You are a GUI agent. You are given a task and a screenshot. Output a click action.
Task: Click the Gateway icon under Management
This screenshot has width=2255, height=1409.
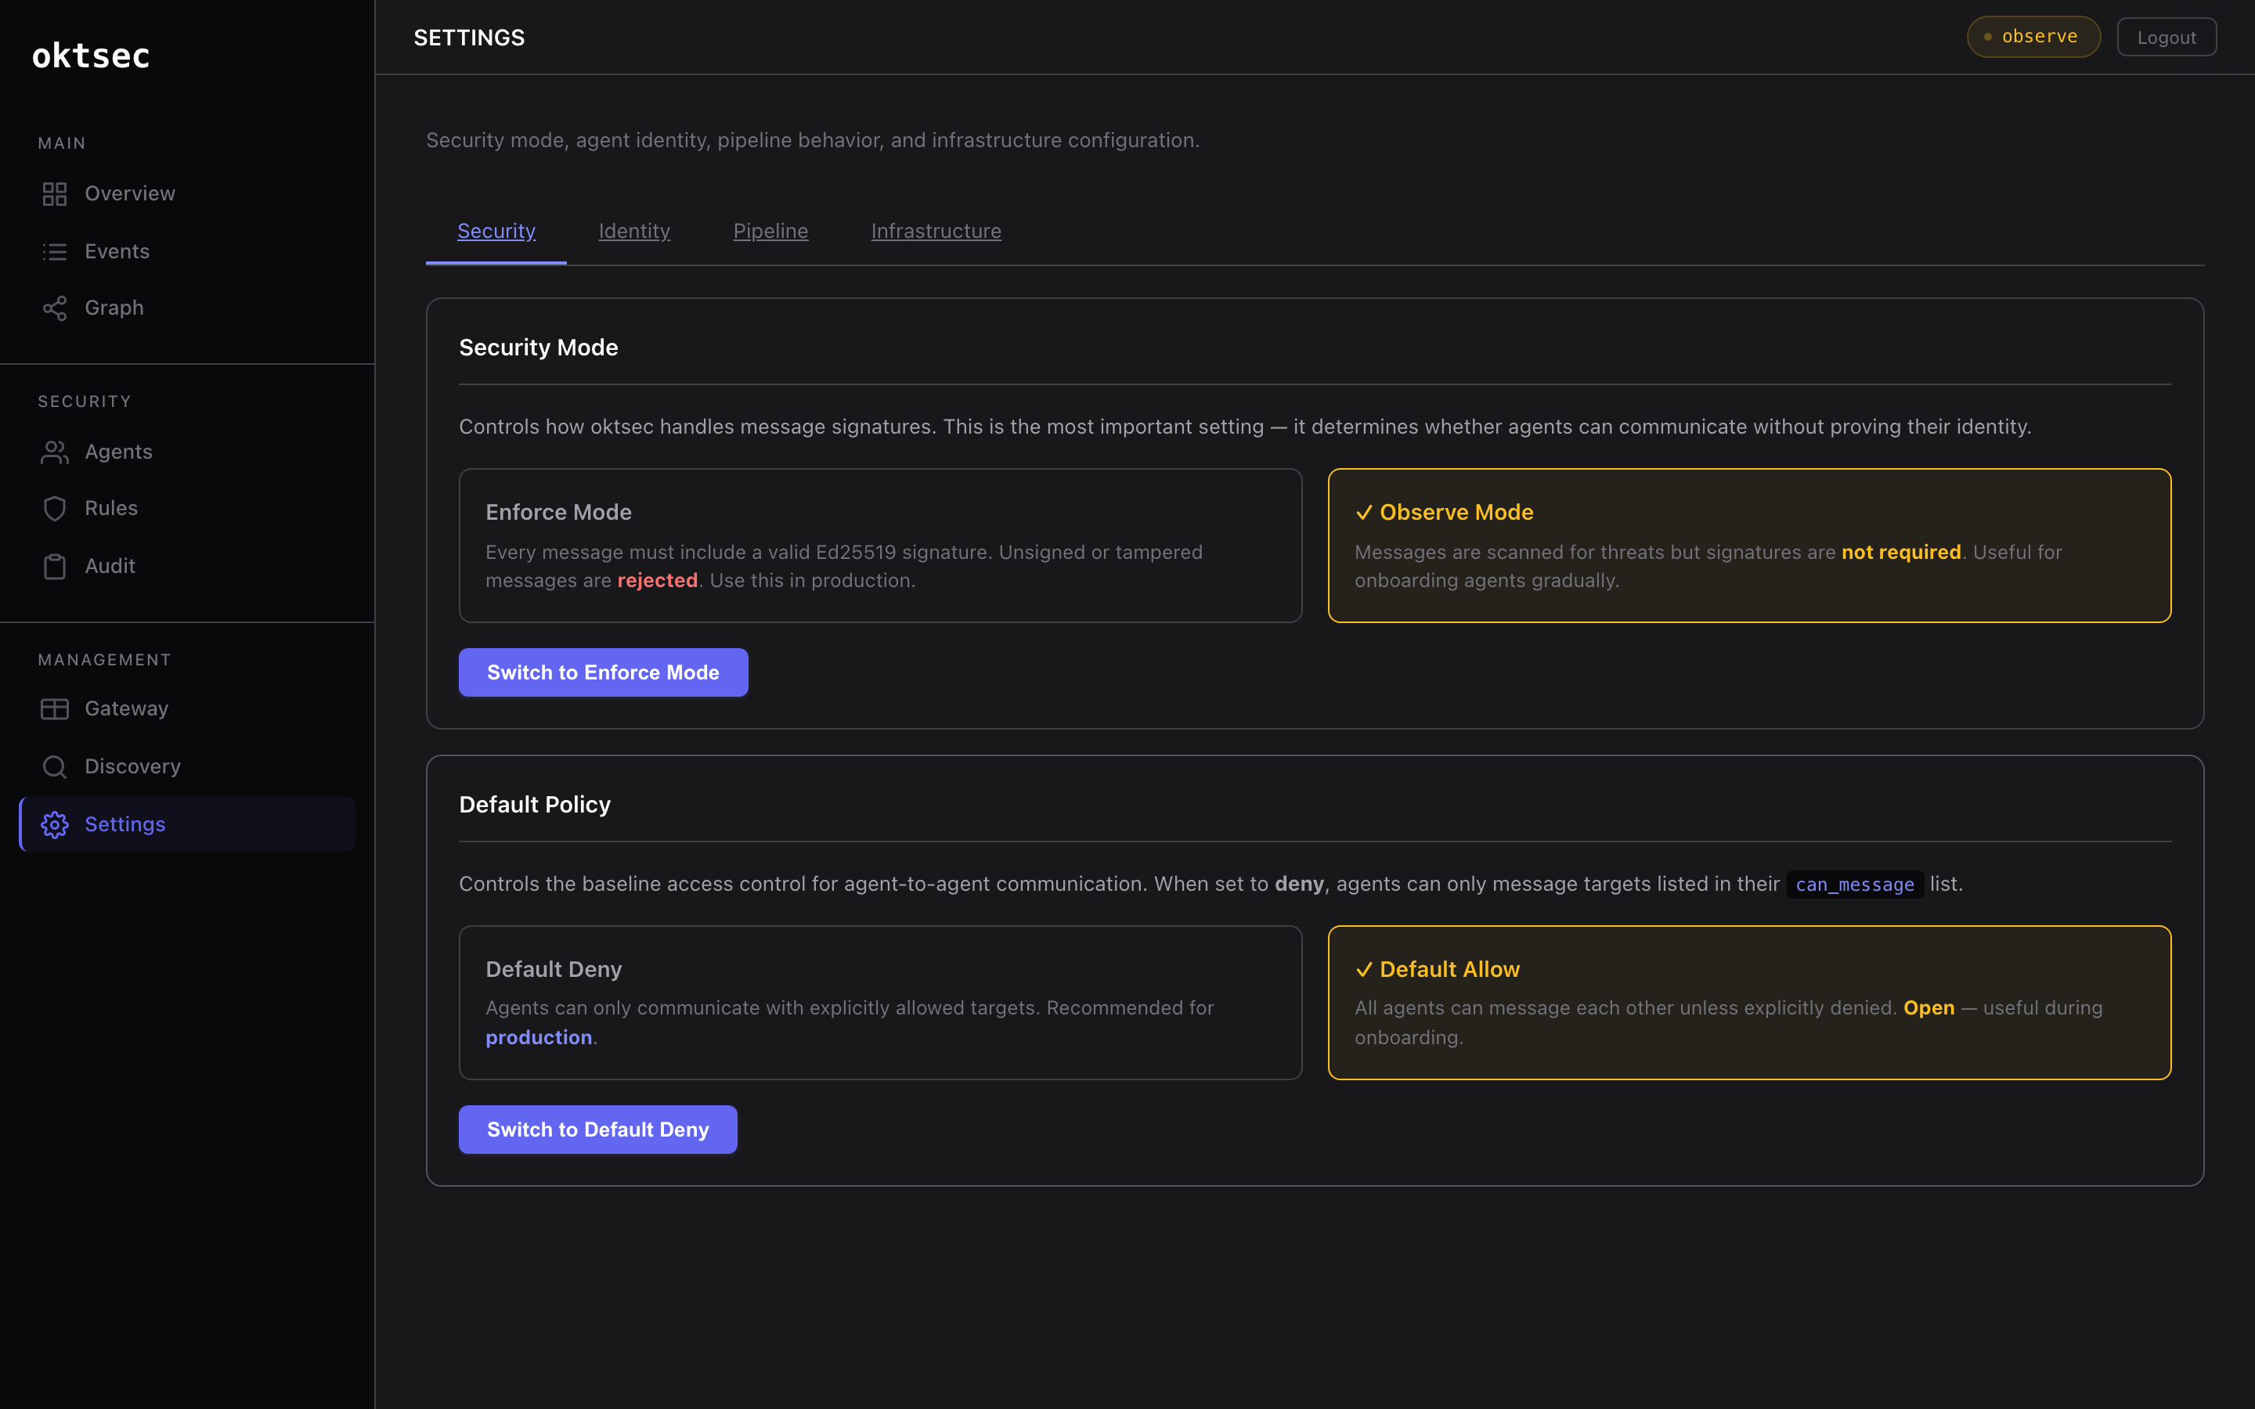(54, 708)
